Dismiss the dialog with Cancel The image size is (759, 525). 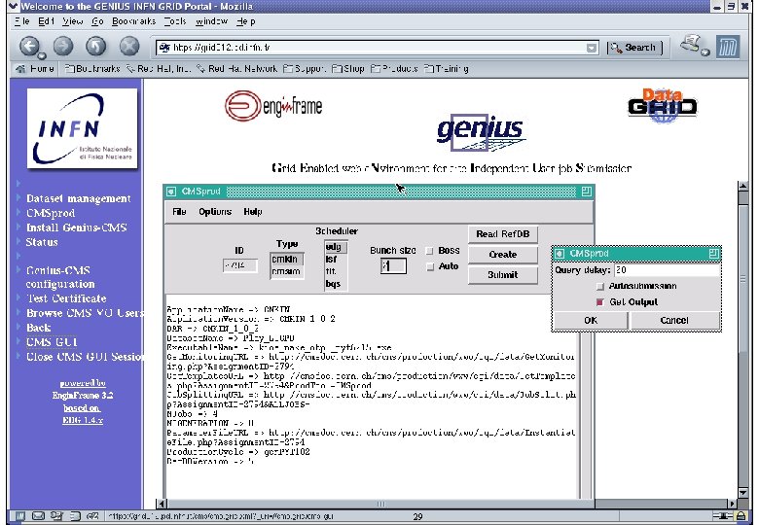click(x=674, y=321)
